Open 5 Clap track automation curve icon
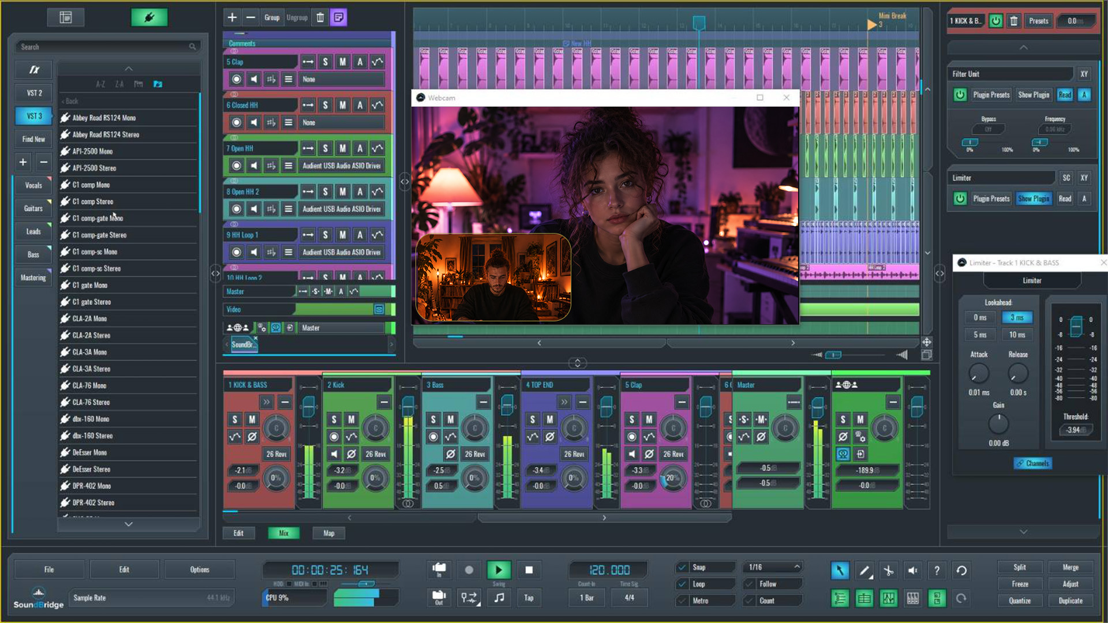1108x623 pixels. point(377,62)
